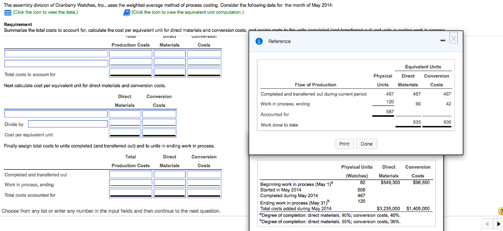This screenshot has width=503, height=231.
Task: Select Work in process, ending Conversion Costs field
Action: pos(204,183)
